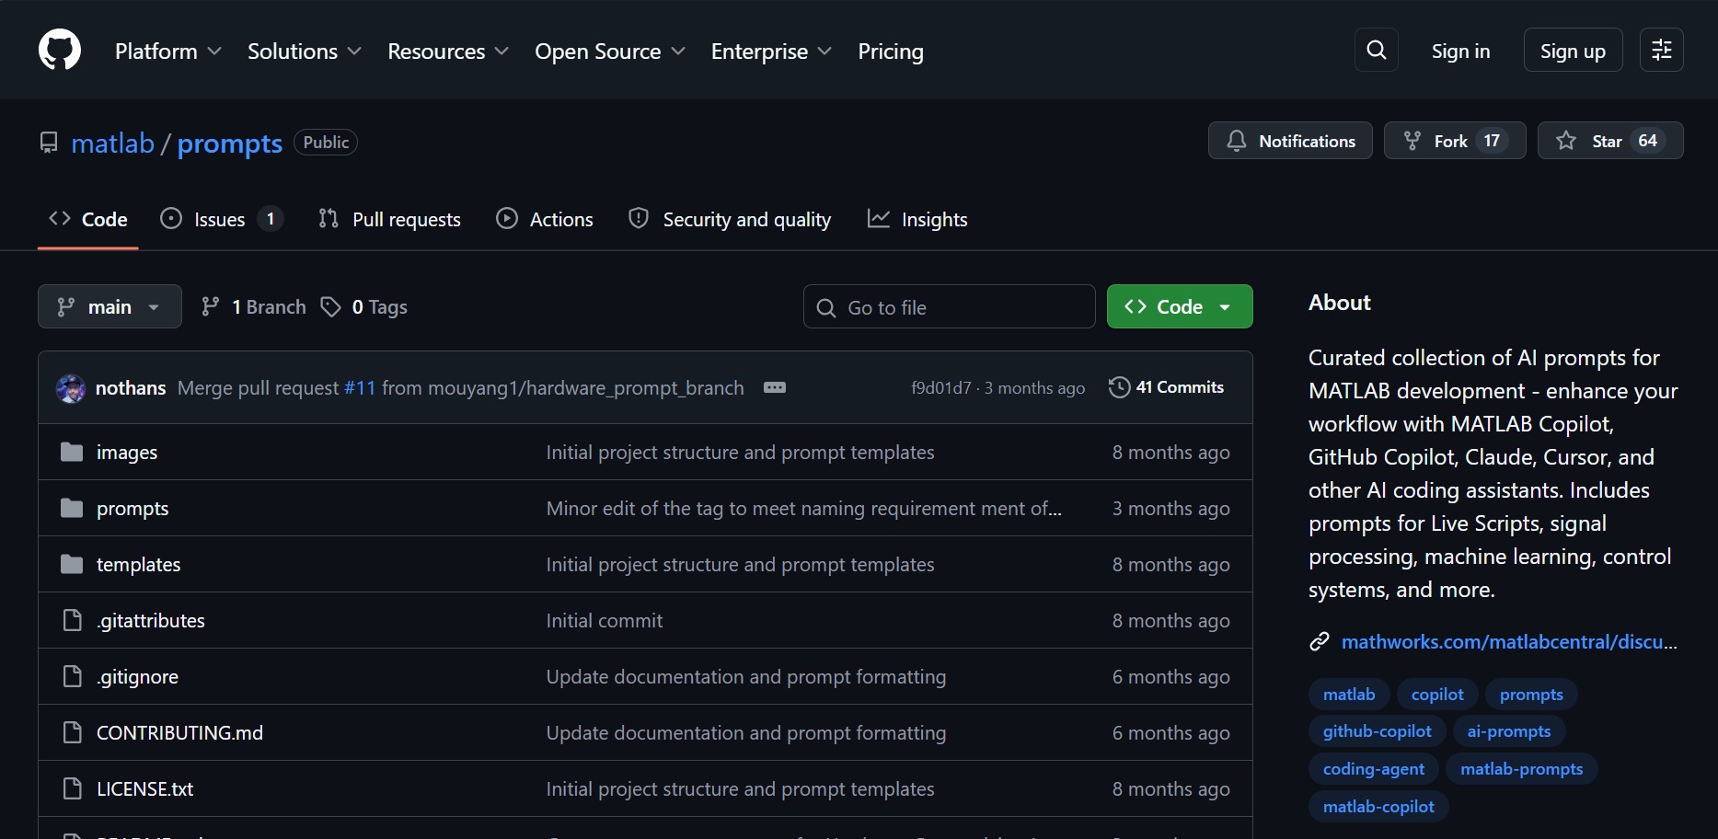Click the copilot topic tag

(x=1437, y=695)
